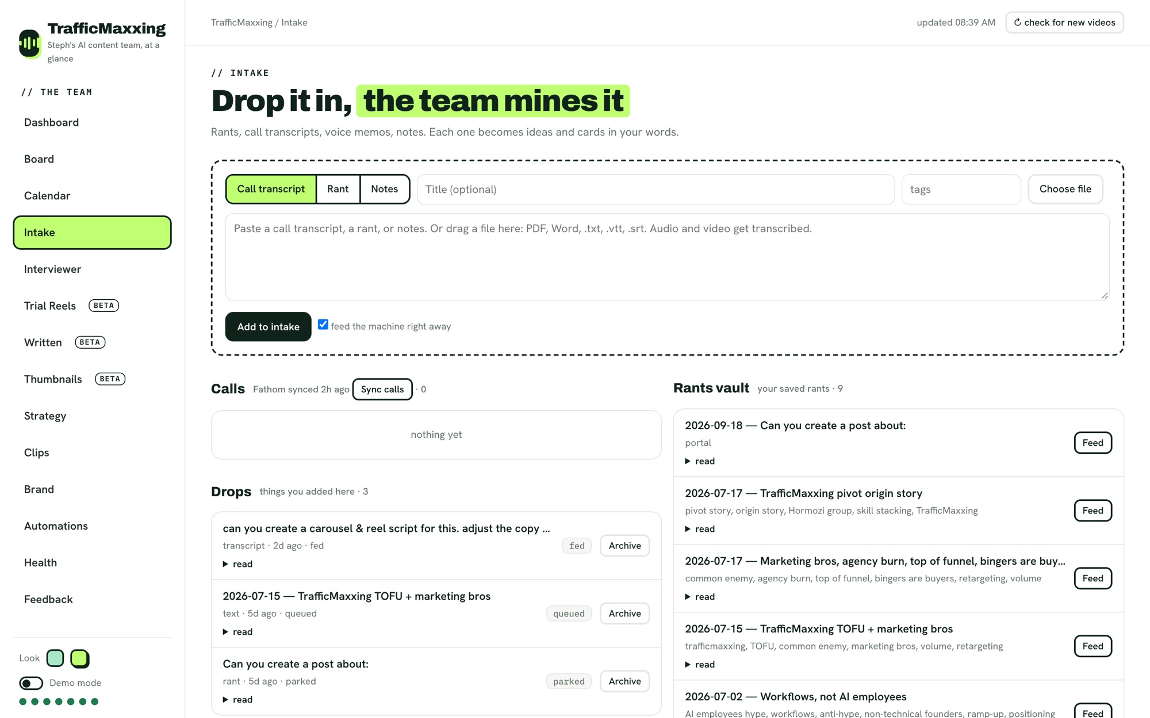This screenshot has height=718, width=1150.
Task: Select the lime green Look color swatch
Action: coord(80,658)
